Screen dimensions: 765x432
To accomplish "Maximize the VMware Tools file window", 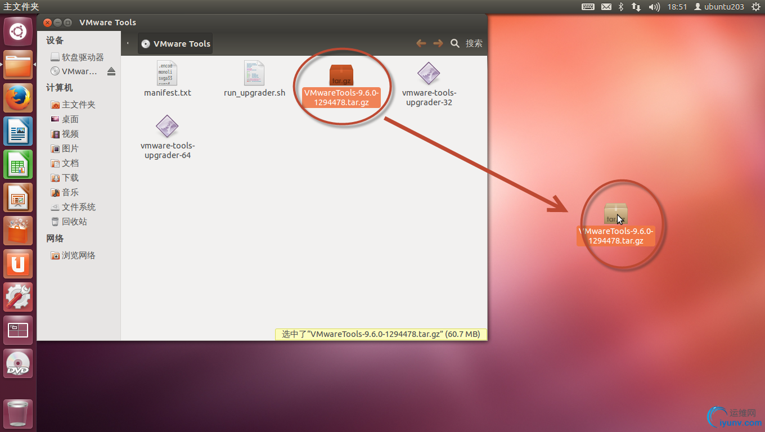I will [x=67, y=22].
